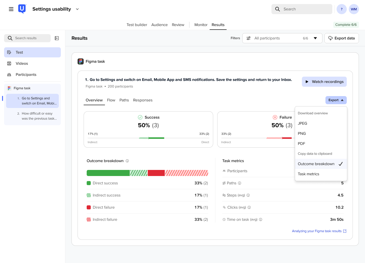Click the 10.2 clicks average value
This screenshot has width=365, height=263.
point(339,207)
